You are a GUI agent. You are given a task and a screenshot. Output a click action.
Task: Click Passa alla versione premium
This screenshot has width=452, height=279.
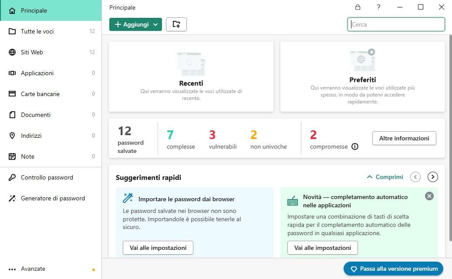[x=393, y=269]
